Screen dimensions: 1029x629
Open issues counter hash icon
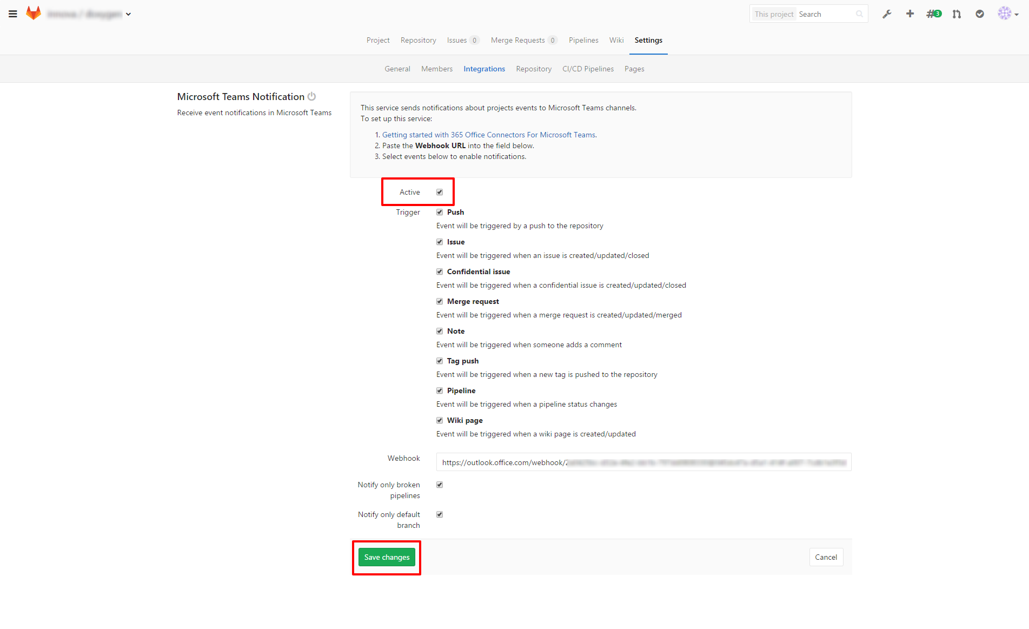(x=934, y=14)
